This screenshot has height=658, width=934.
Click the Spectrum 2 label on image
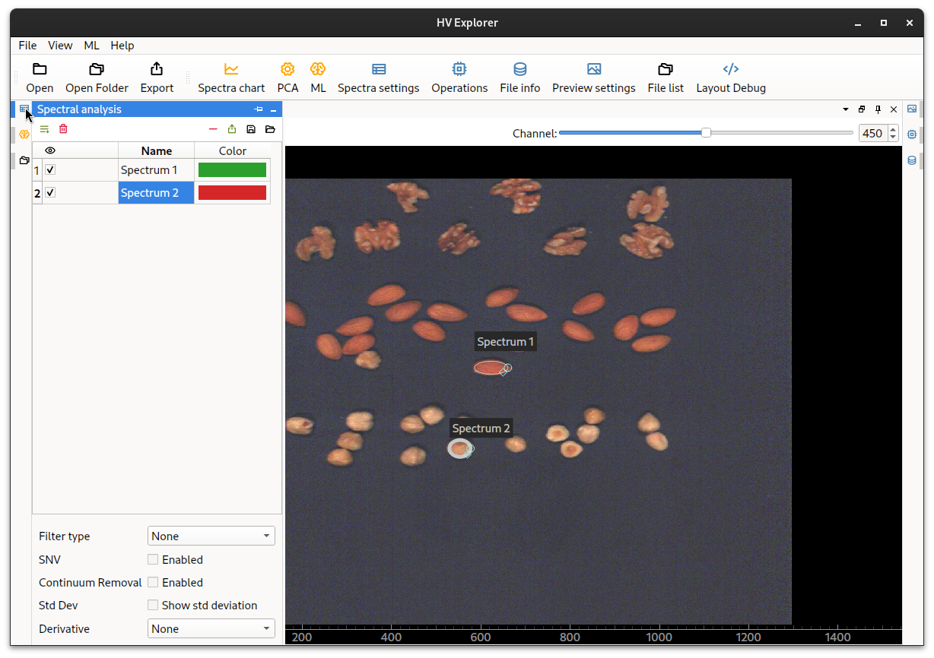point(481,429)
